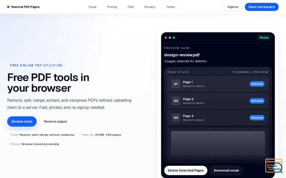Click Delete Selected Pages button
The height and width of the screenshot is (178, 286).
(x=186, y=171)
